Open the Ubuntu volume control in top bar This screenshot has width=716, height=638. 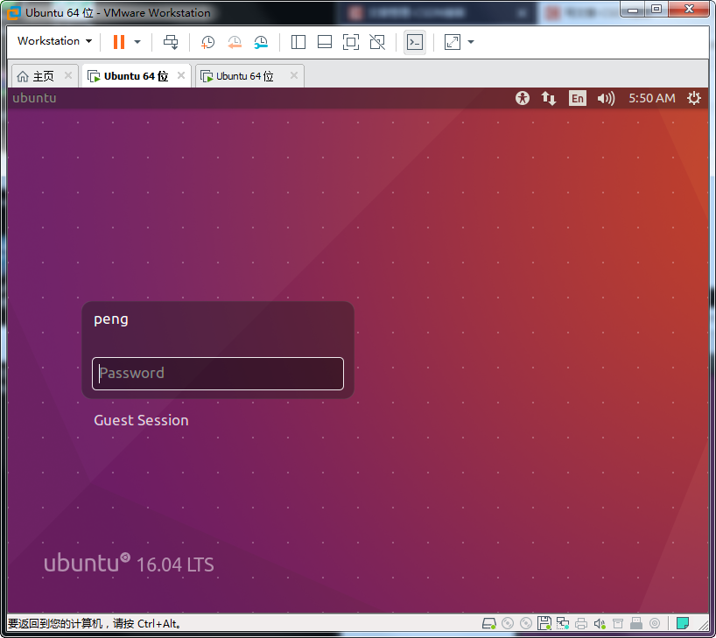[x=606, y=98]
